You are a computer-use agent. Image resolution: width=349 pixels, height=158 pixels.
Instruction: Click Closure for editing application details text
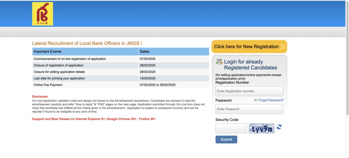(x=59, y=72)
